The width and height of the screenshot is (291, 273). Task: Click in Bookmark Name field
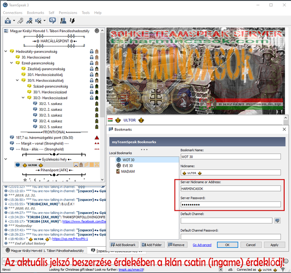231,157
